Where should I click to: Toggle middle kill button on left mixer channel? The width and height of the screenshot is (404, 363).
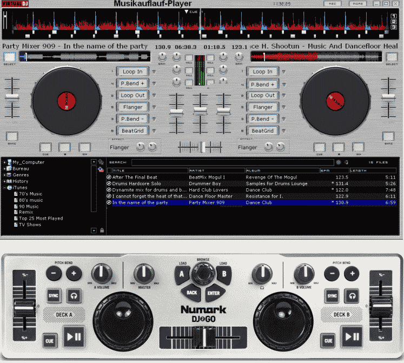pyautogui.click(x=189, y=70)
